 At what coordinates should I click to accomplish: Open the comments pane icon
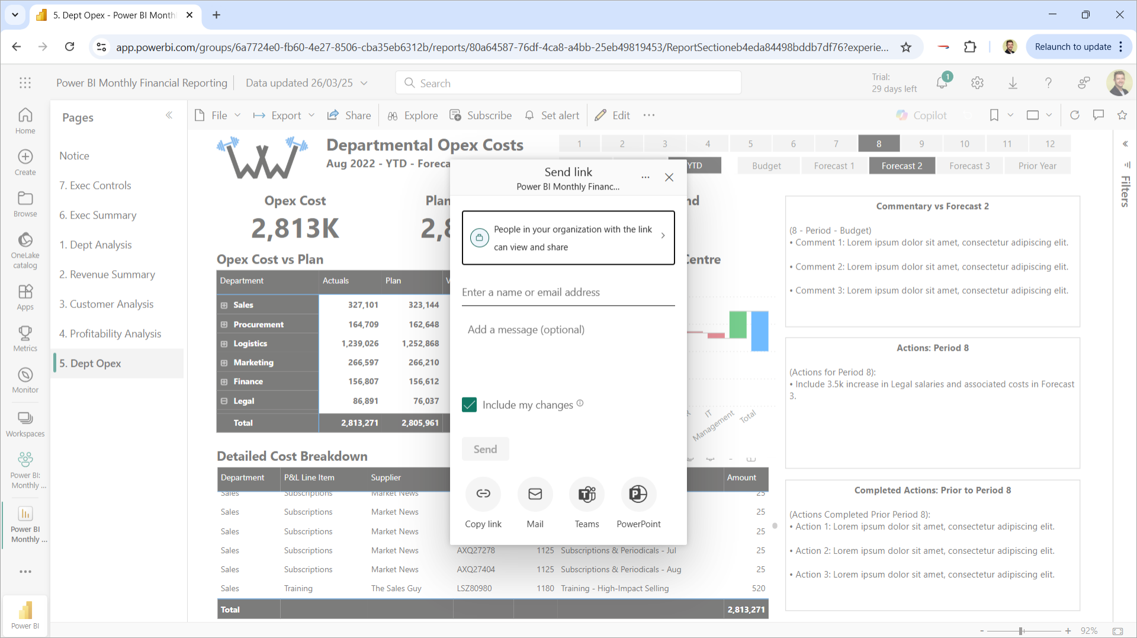1099,116
